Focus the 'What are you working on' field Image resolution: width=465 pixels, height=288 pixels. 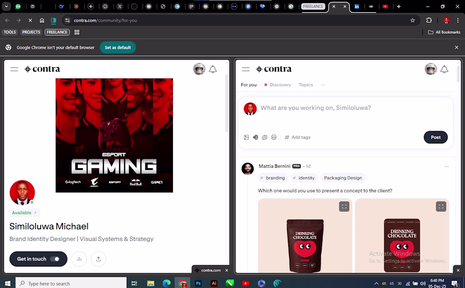tap(315, 108)
